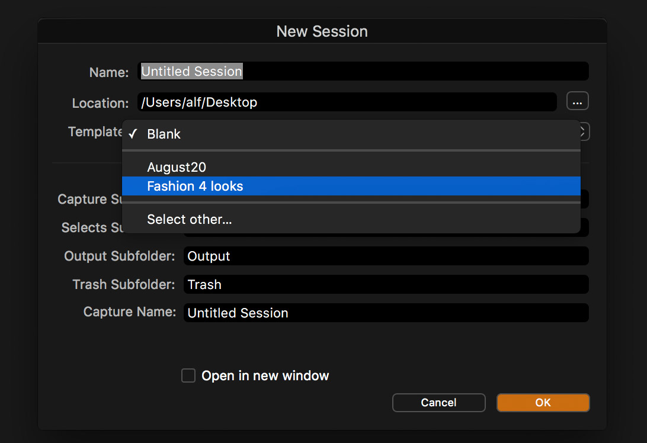Click the checkmark beside Blank
Viewport: 647px width, 443px height.
(133, 134)
